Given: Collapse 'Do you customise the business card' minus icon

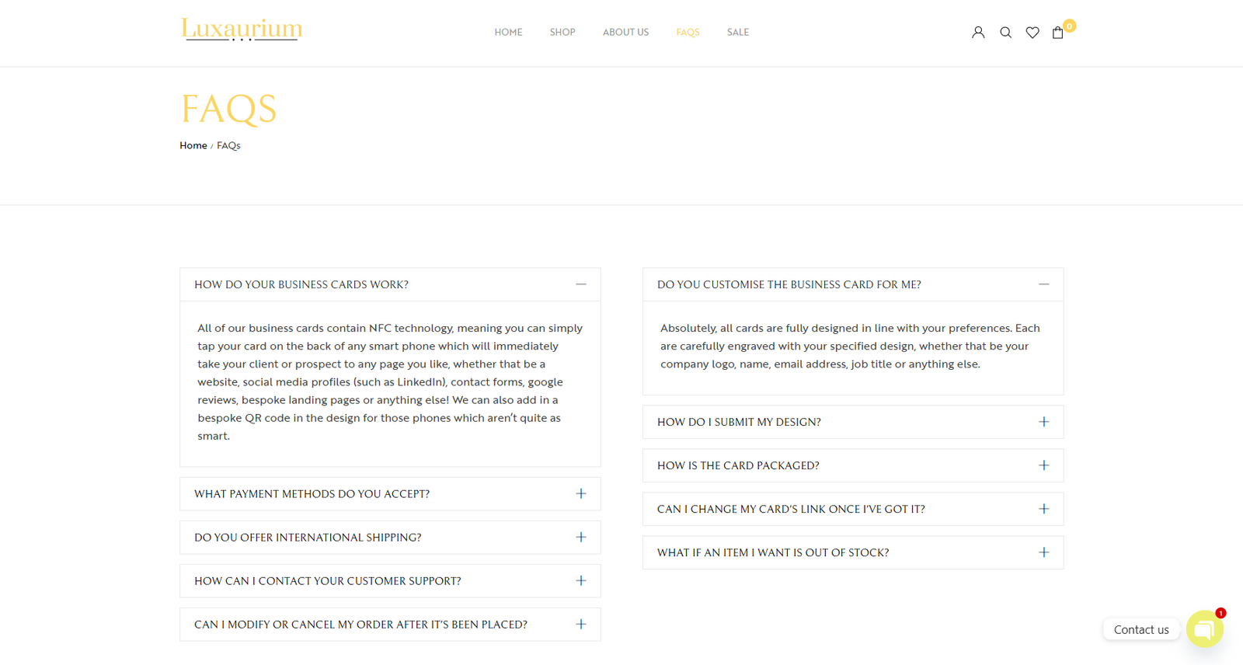Looking at the screenshot, I should [x=1044, y=284].
